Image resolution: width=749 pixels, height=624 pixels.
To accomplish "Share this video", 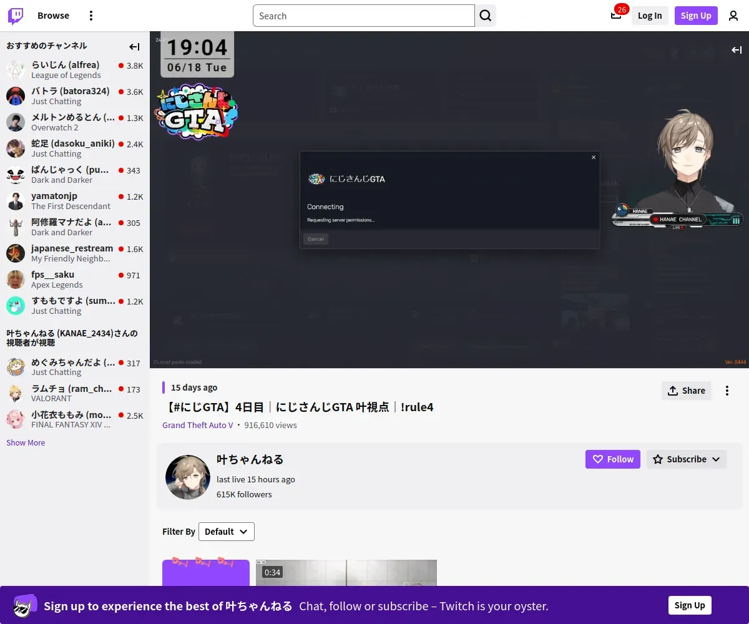I will [x=687, y=391].
